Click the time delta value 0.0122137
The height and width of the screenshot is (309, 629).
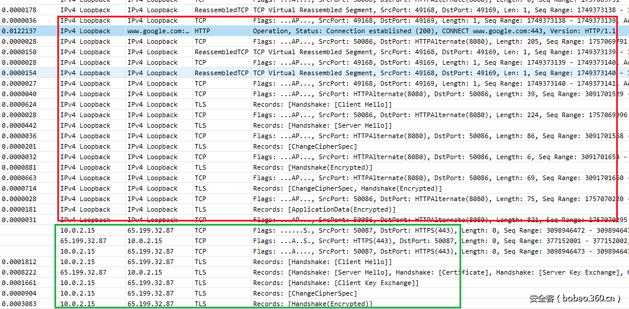point(19,31)
